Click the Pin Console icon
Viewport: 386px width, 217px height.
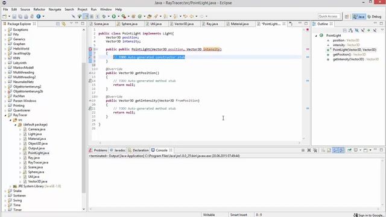point(349,150)
